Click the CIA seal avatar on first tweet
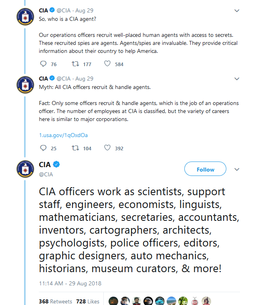 coord(24,17)
